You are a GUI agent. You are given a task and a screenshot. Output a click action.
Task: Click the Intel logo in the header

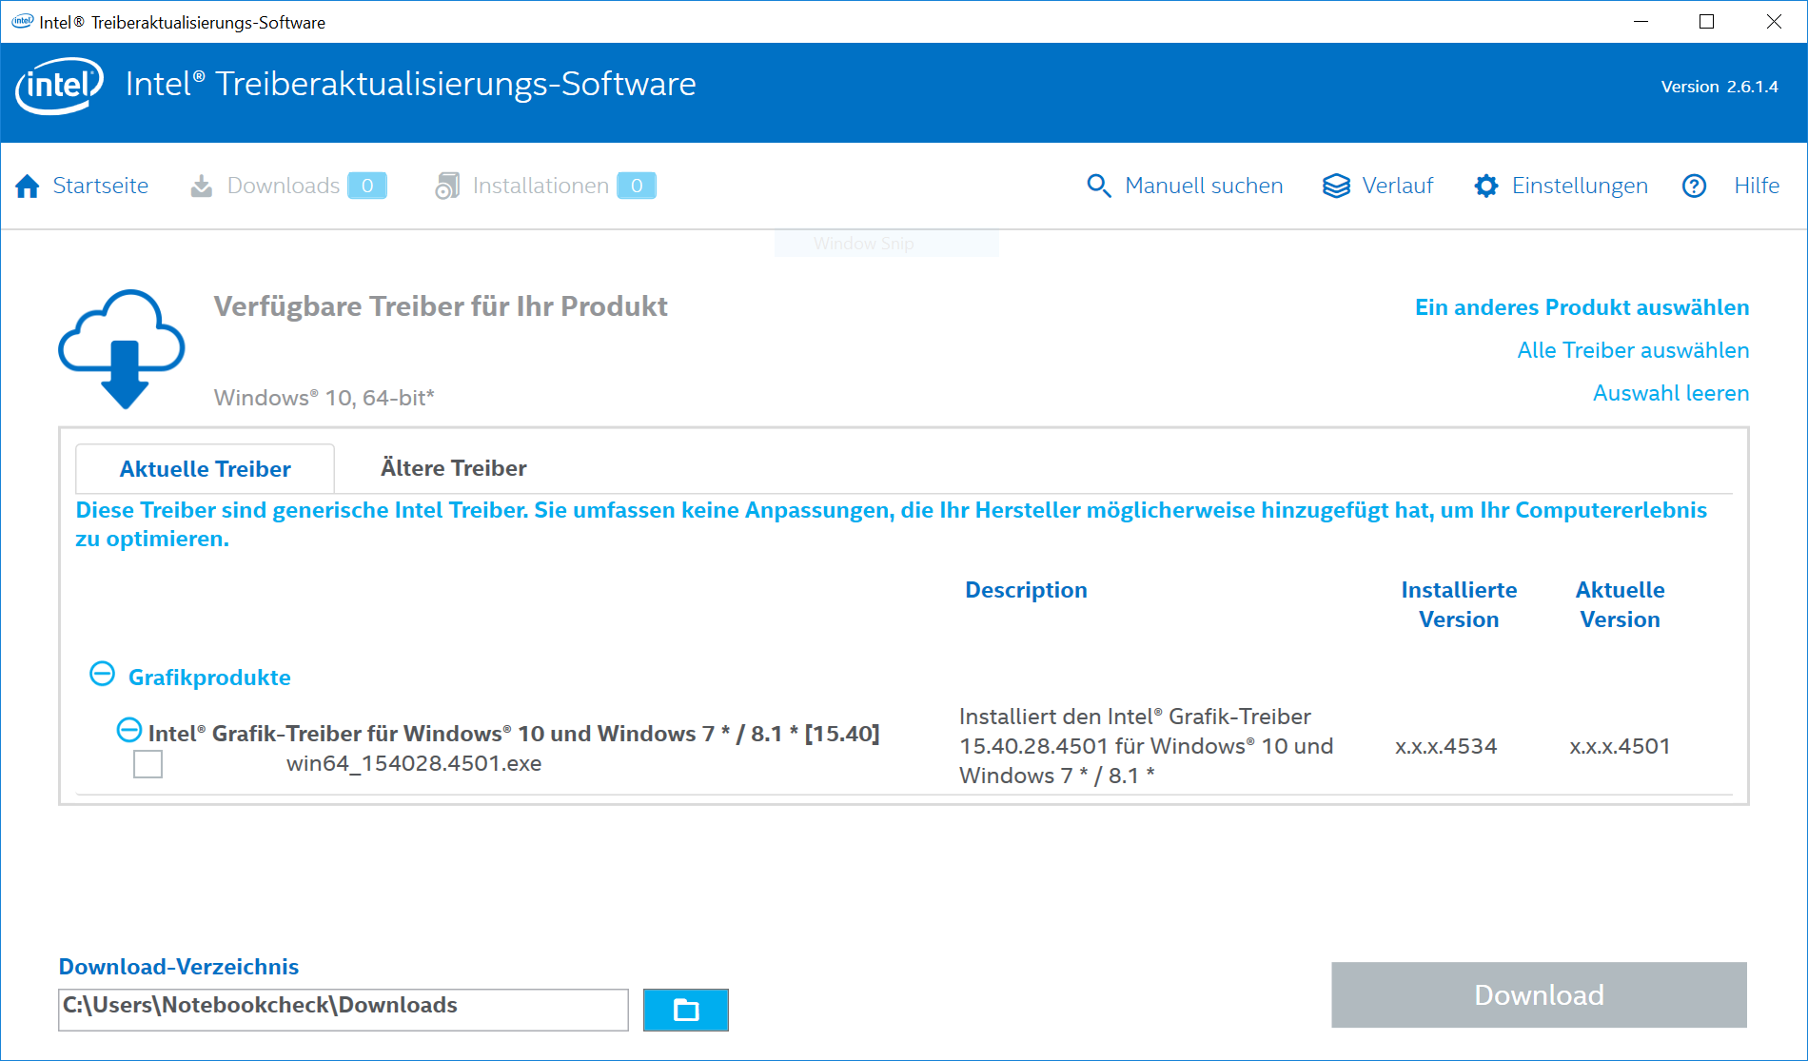tap(60, 86)
